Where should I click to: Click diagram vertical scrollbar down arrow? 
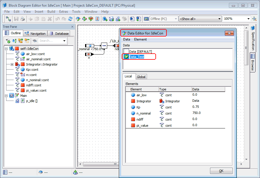[246, 159]
